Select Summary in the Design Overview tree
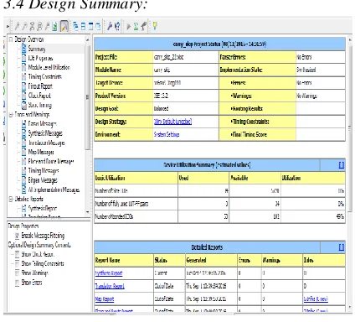Viewport: 355px width, 322px height. click(x=37, y=49)
